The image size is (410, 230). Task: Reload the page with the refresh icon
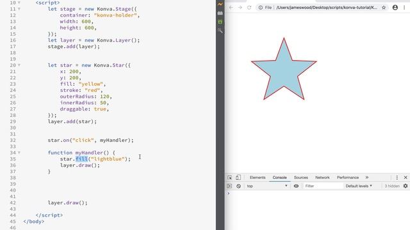(249, 8)
